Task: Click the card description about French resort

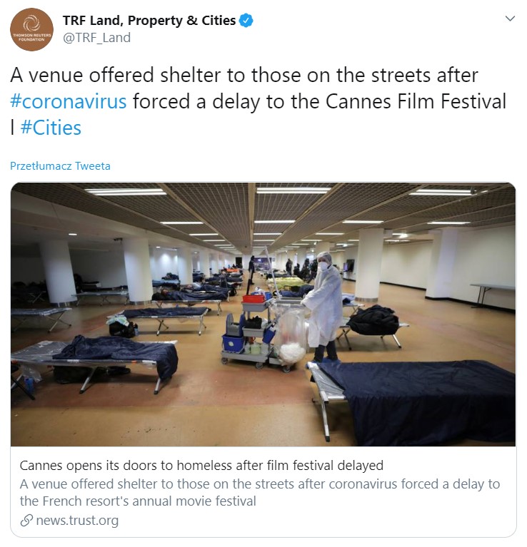Action: (x=260, y=493)
